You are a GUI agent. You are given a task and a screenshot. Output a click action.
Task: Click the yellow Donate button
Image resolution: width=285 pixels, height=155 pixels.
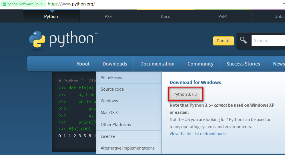click(224, 41)
